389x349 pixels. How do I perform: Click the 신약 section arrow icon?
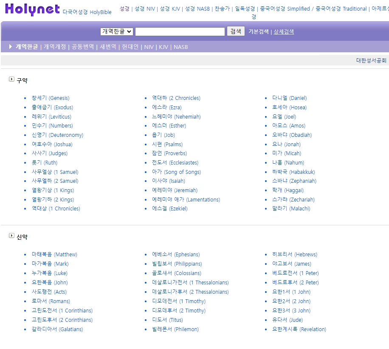(x=11, y=236)
